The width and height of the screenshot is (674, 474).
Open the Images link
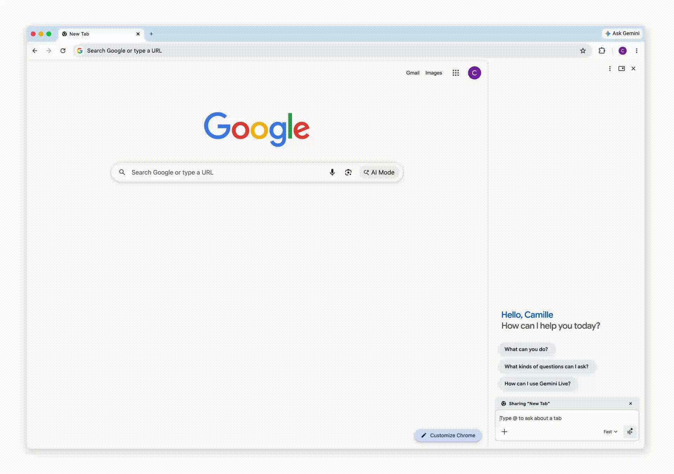434,73
